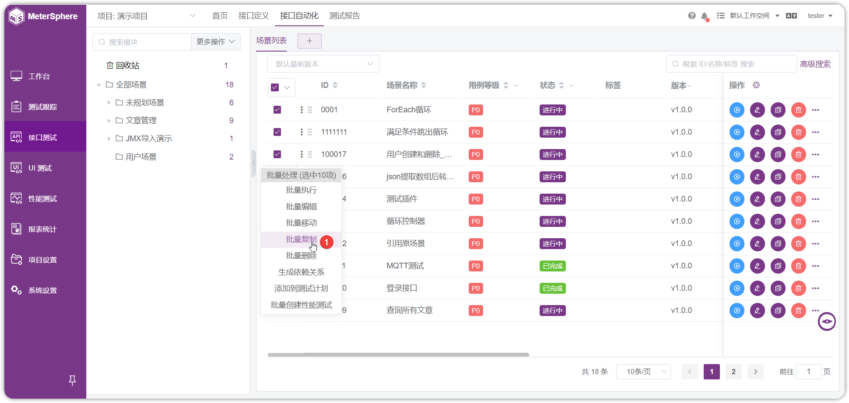
Task: Click the horizontal table scrollbar
Action: [x=398, y=355]
